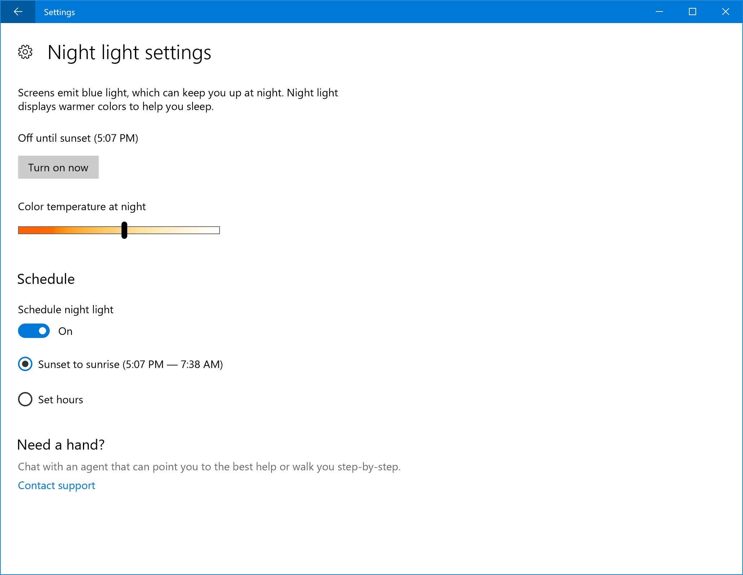Toggle Schedule night light off
The image size is (743, 575).
pyautogui.click(x=34, y=331)
